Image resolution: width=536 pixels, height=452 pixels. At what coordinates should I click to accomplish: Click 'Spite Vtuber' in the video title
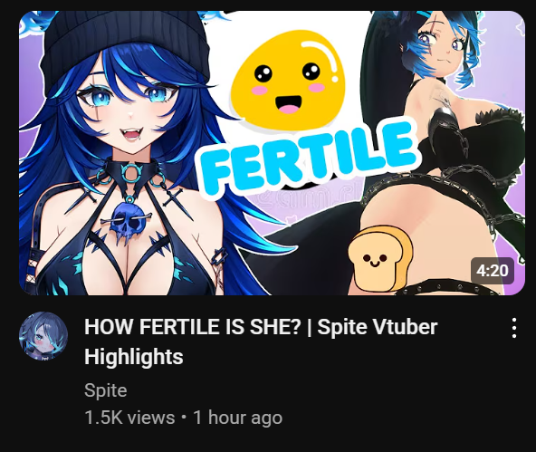pos(378,327)
